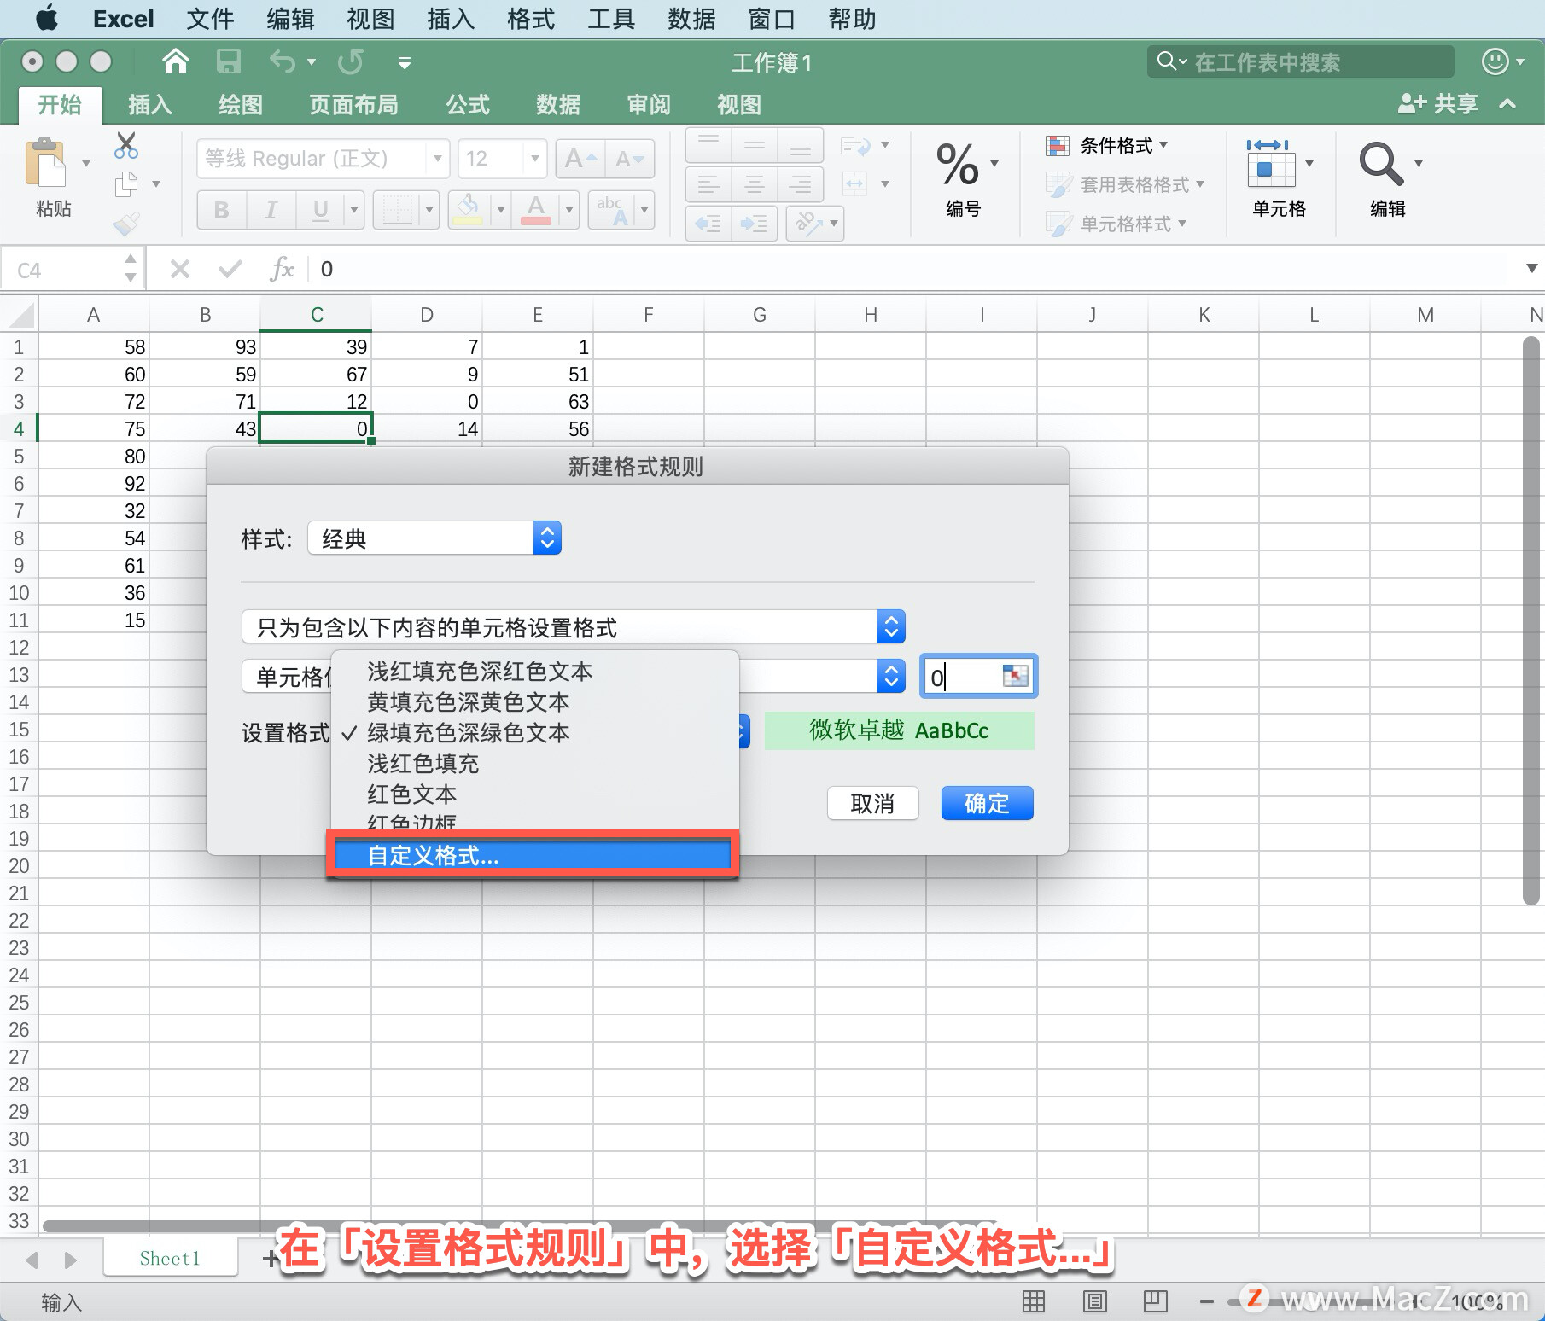1545x1321 pixels.
Task: Click the Sheet1 tab
Action: click(170, 1258)
